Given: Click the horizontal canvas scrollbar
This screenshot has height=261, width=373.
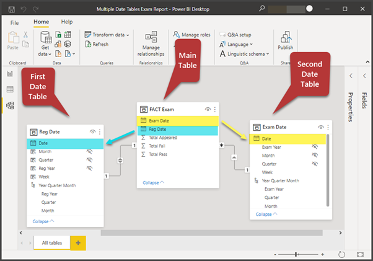Looking at the screenshot, I should pos(211,232).
